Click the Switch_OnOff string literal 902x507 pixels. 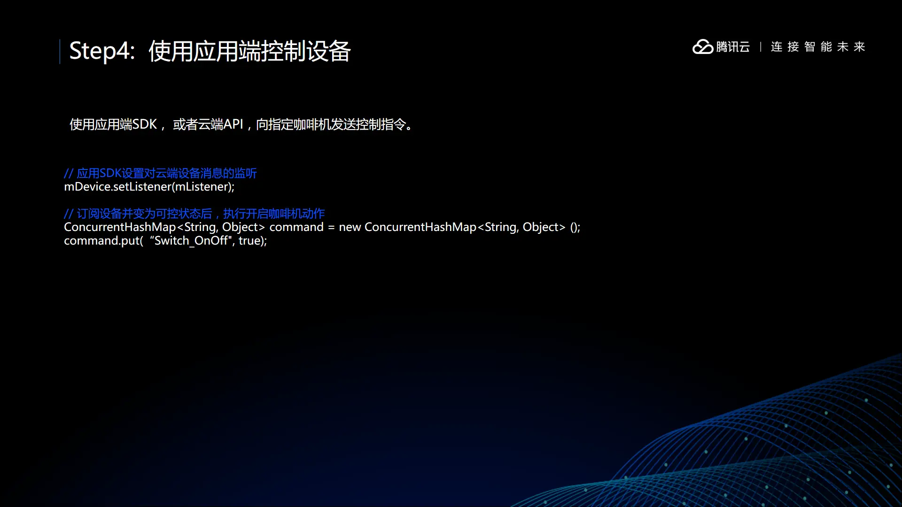click(x=191, y=241)
